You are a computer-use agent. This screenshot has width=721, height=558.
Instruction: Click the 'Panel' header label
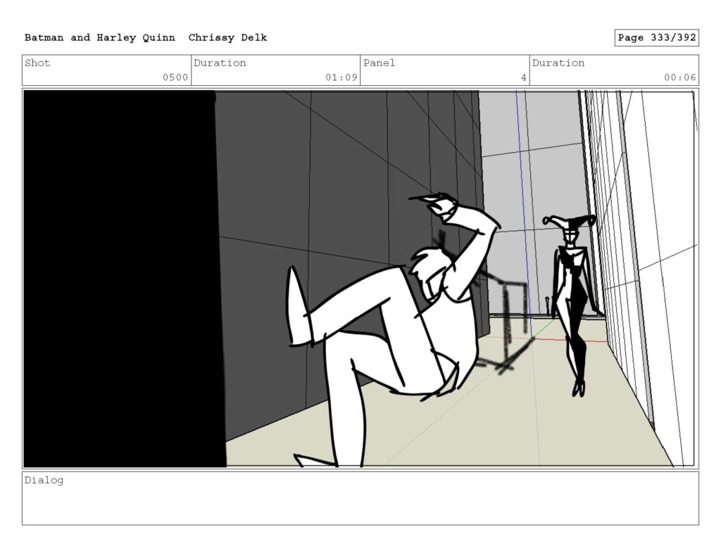[x=379, y=63]
